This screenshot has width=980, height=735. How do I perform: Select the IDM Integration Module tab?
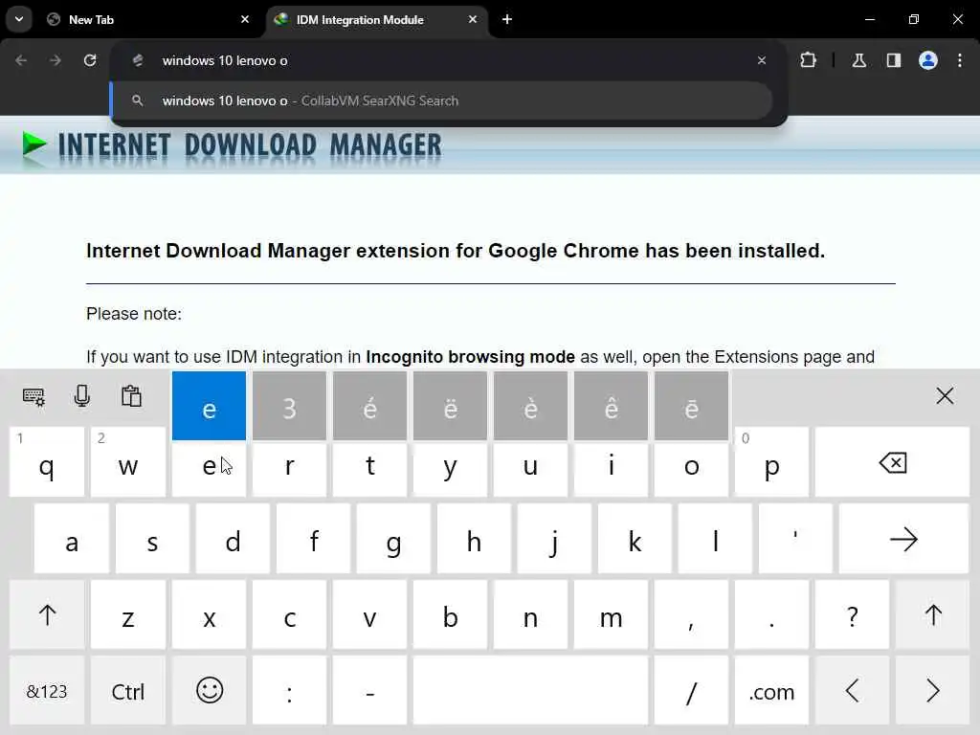(x=377, y=19)
